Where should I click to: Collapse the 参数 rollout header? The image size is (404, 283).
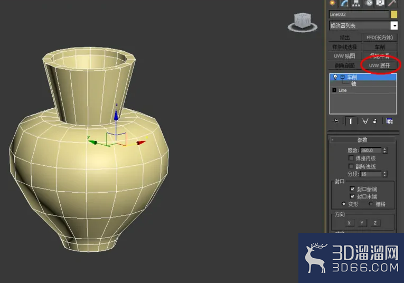click(x=362, y=140)
